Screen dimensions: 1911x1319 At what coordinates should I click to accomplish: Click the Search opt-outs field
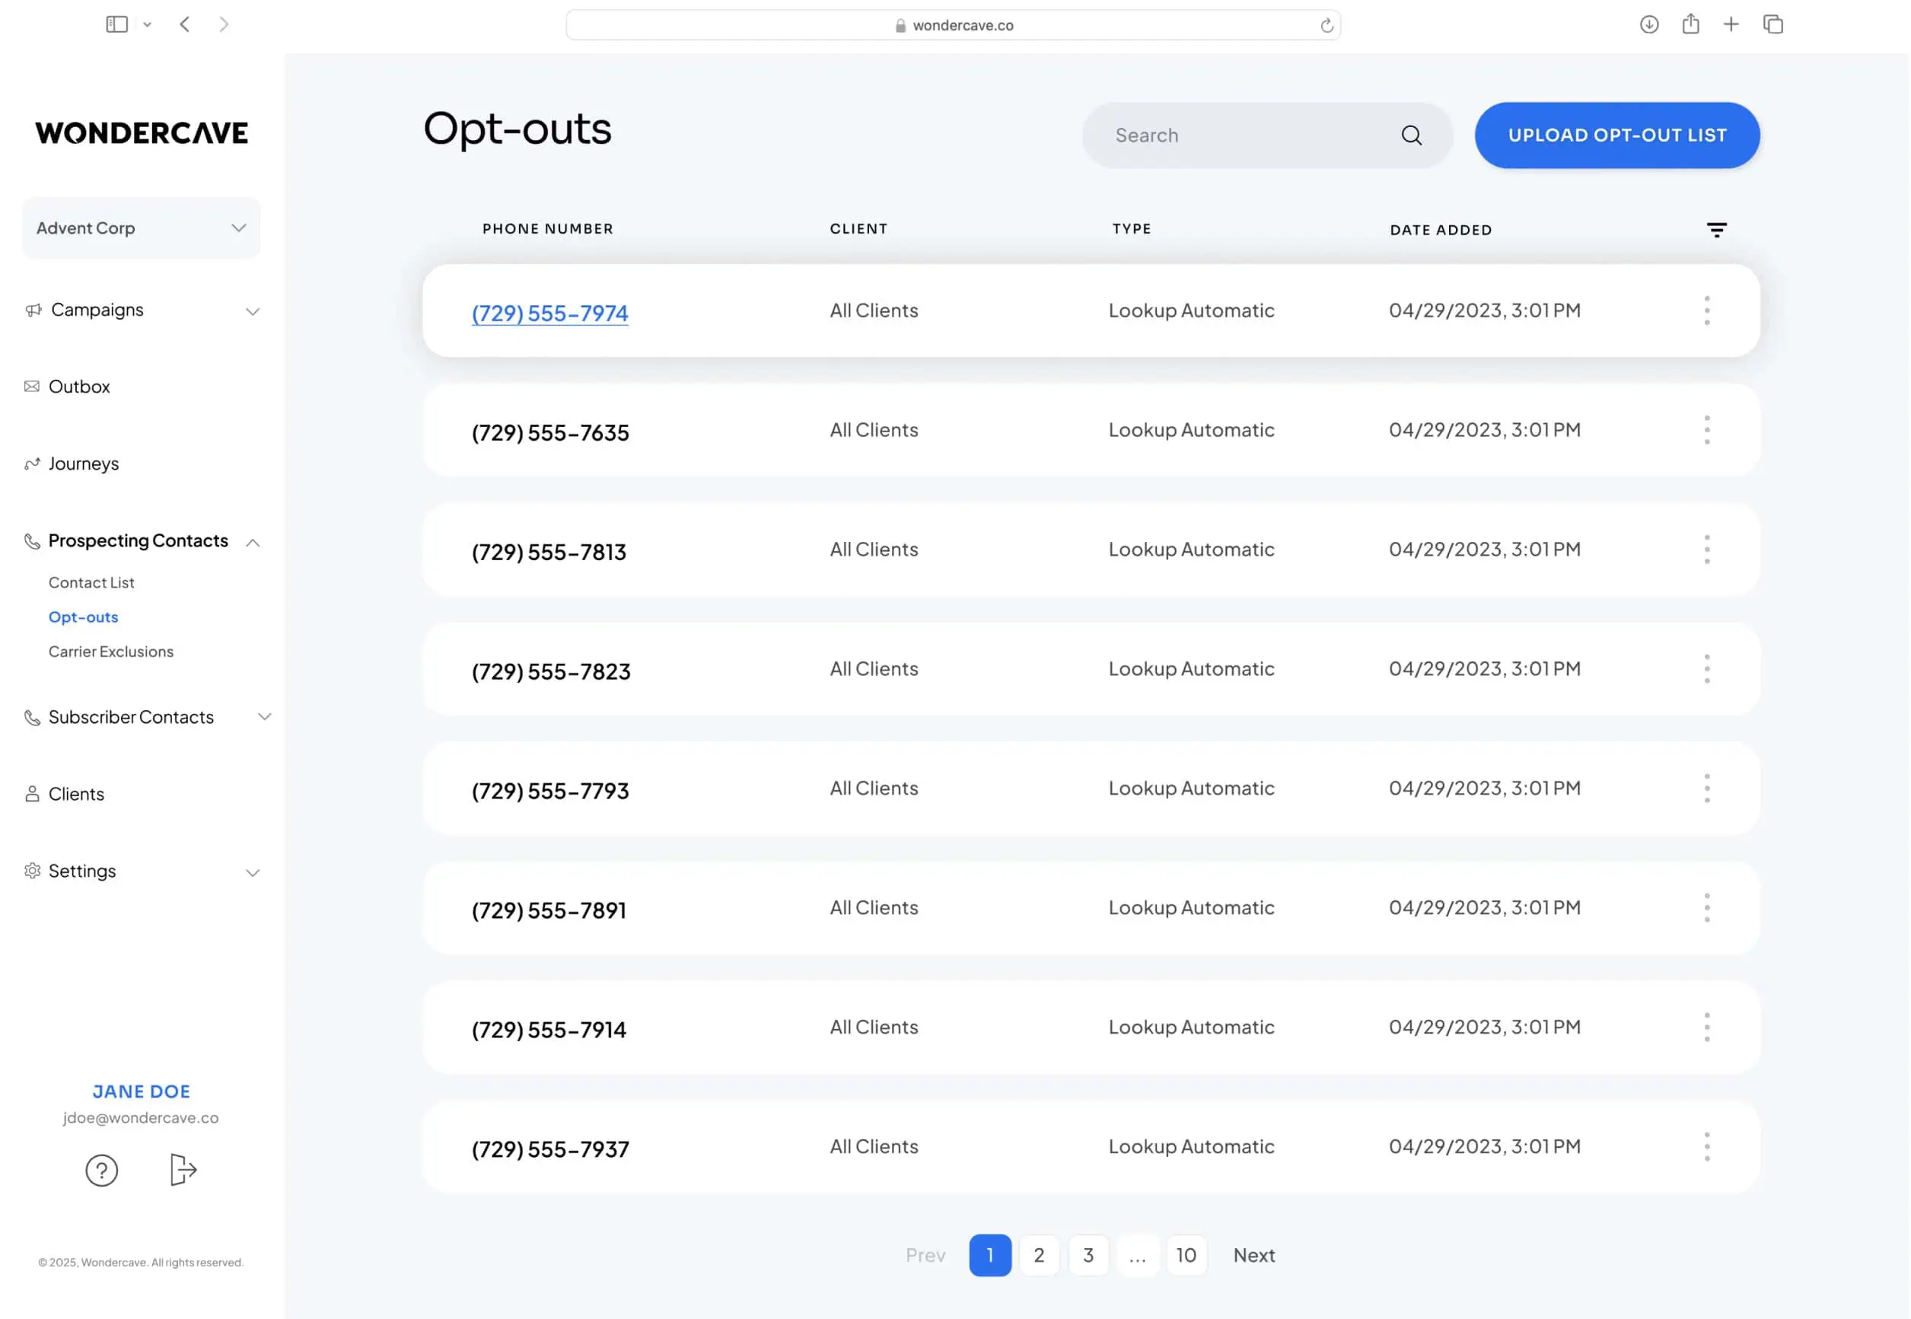(x=1267, y=135)
